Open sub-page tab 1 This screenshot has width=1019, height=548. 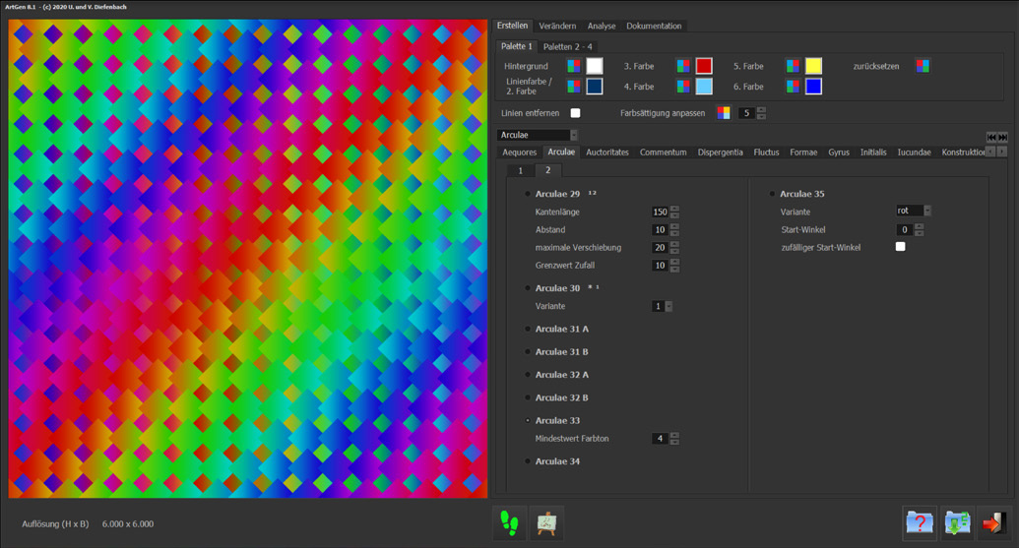pos(520,170)
